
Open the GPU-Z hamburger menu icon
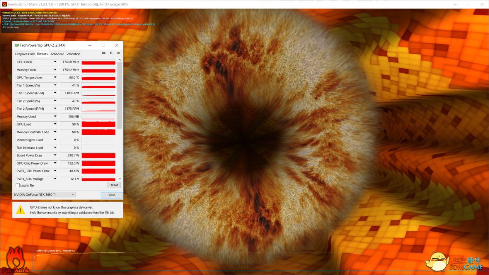(118, 53)
